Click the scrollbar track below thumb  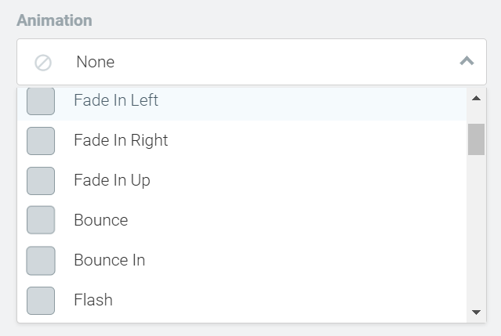[476, 229]
